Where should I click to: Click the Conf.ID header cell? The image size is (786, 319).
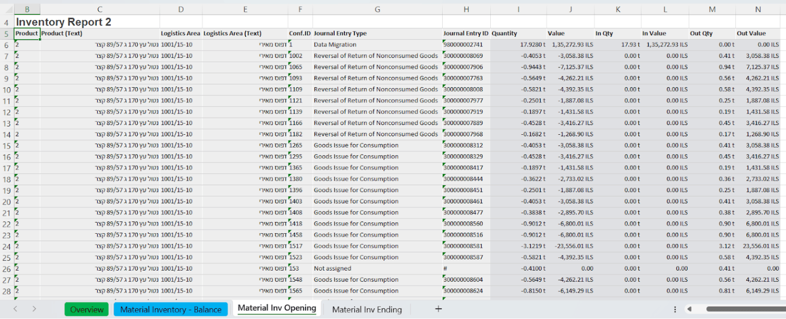pyautogui.click(x=300, y=34)
